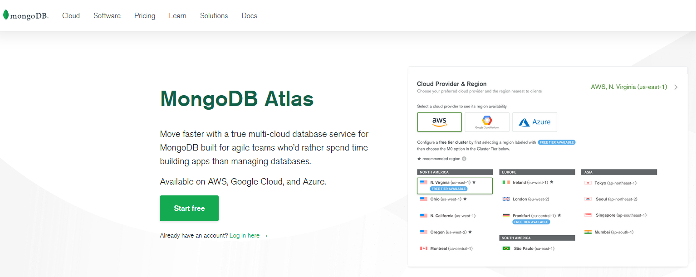Click the star icon next to Ohio

click(465, 199)
